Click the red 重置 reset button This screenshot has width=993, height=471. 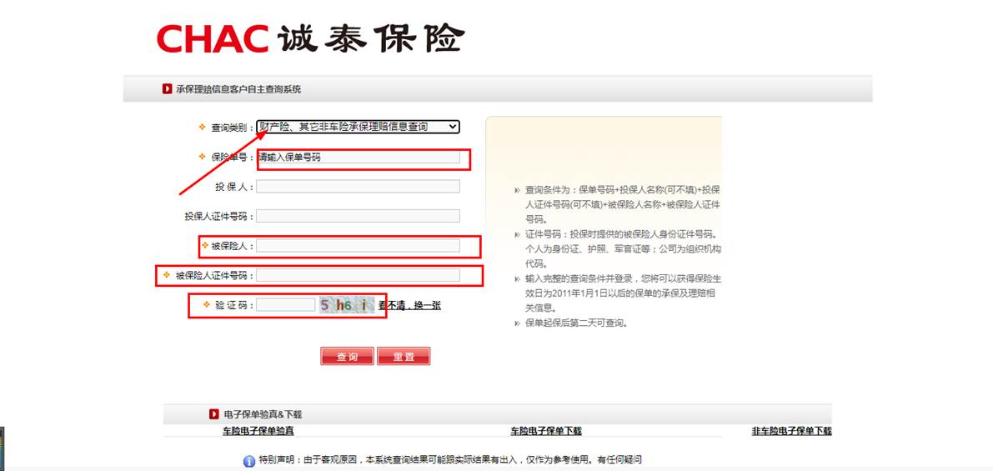(404, 357)
